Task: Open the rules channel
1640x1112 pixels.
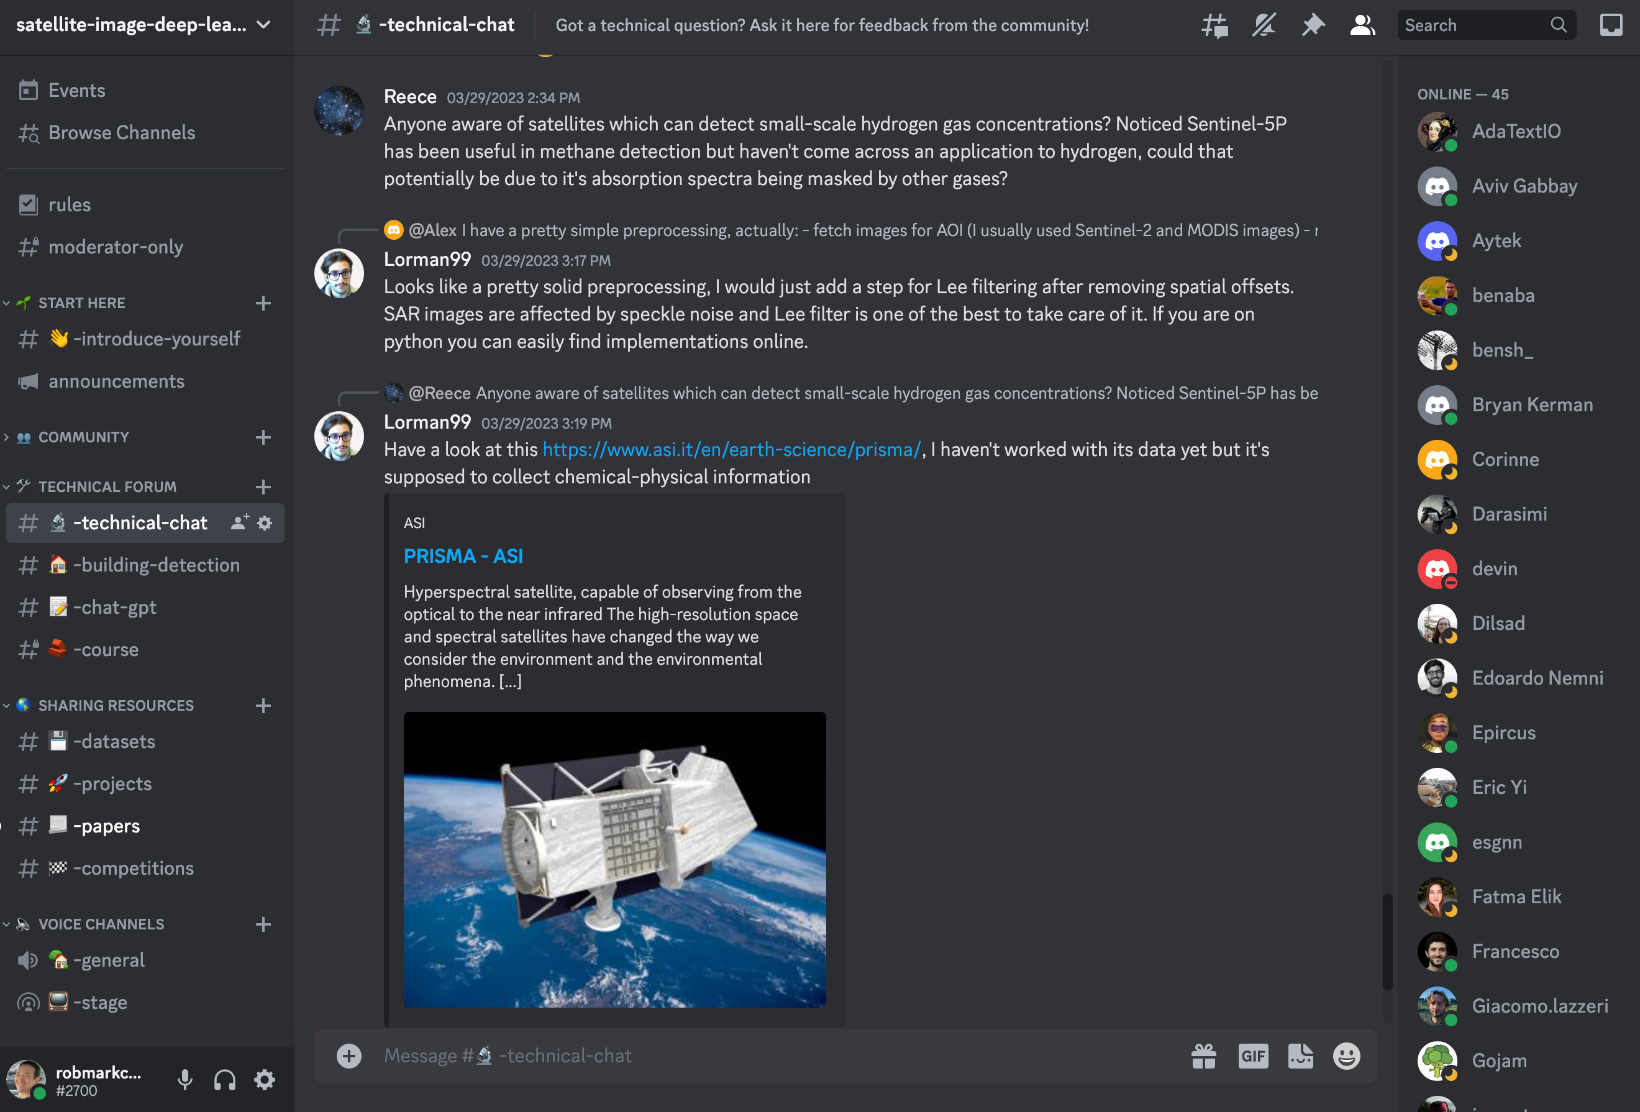Action: click(x=145, y=204)
